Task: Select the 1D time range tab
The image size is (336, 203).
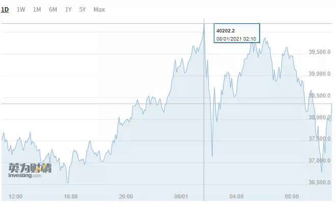Action: coord(5,10)
